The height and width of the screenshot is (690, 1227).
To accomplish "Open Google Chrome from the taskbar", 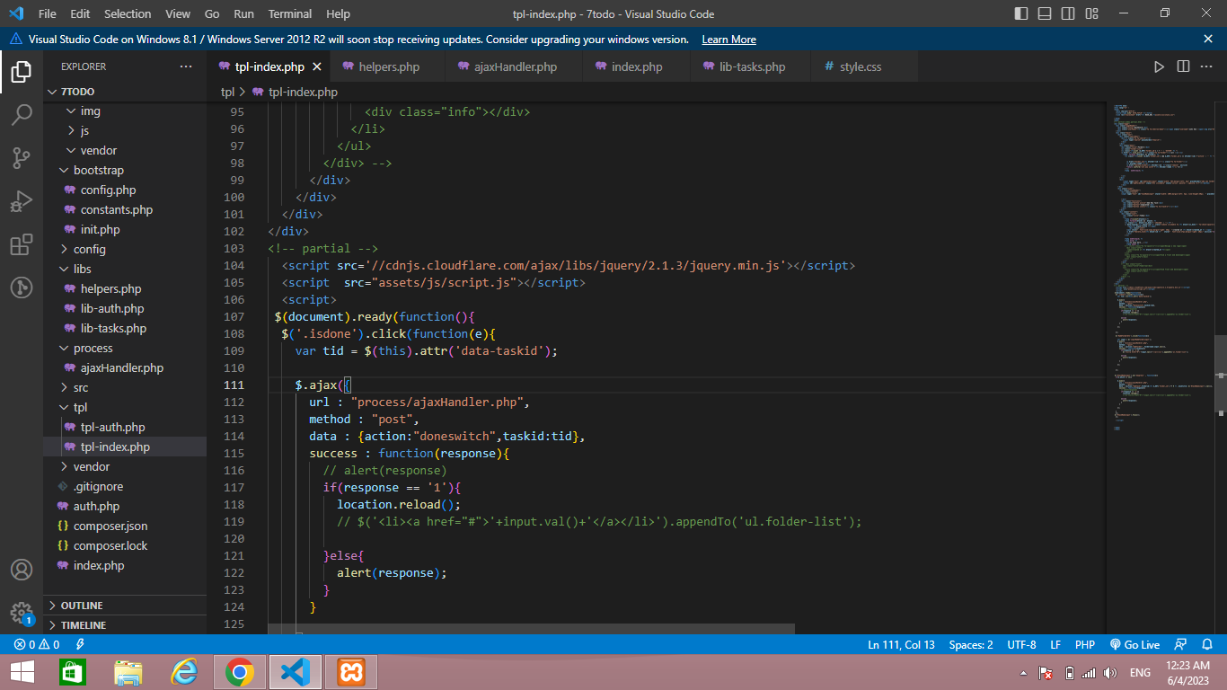I will (x=239, y=672).
